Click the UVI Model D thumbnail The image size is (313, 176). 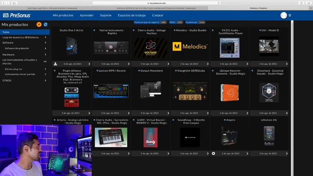[269, 46]
